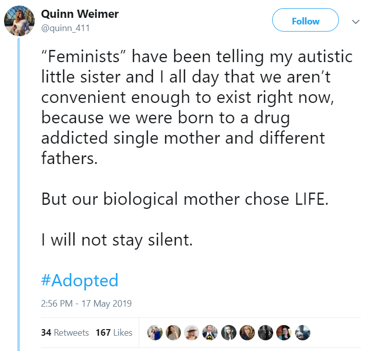Image resolution: width=370 pixels, height=351 pixels.
Task: Click the first liker avatar showing a couple
Action: coord(154,333)
